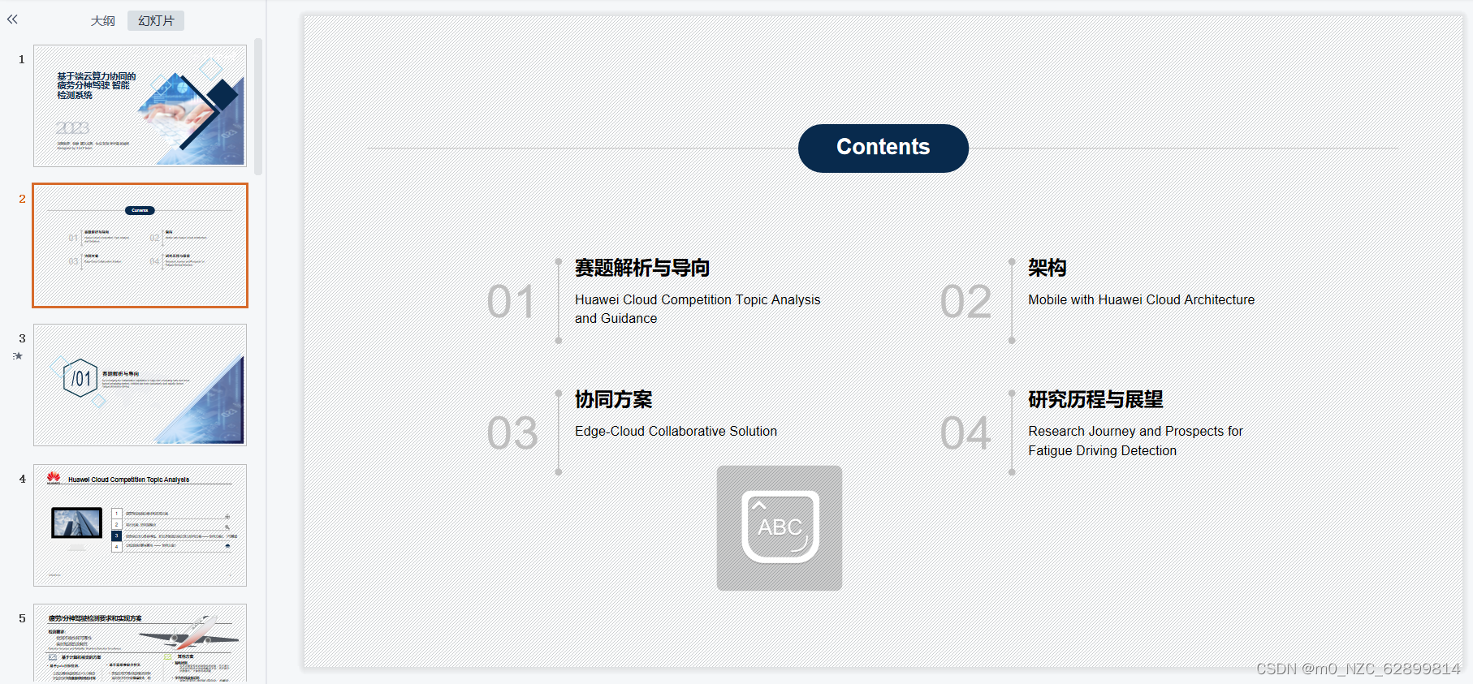Select slide 2 Contents thumbnail
Viewport: 1473px width, 684px height.
pyautogui.click(x=140, y=245)
